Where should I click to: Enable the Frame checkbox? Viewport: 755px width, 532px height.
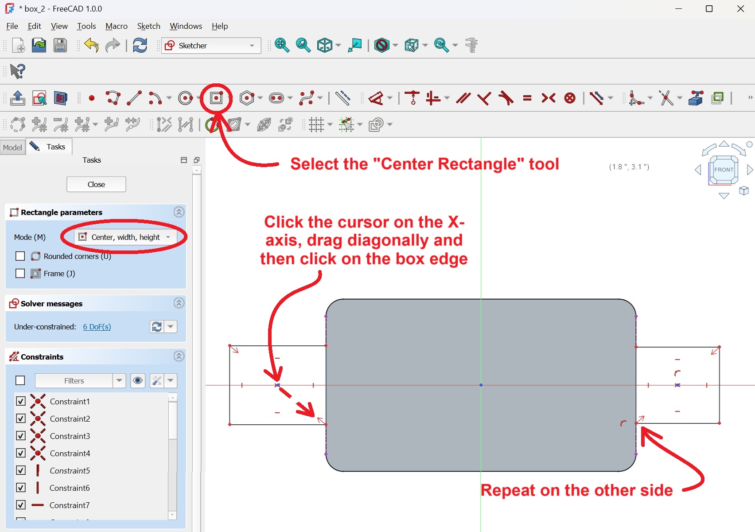[20, 274]
